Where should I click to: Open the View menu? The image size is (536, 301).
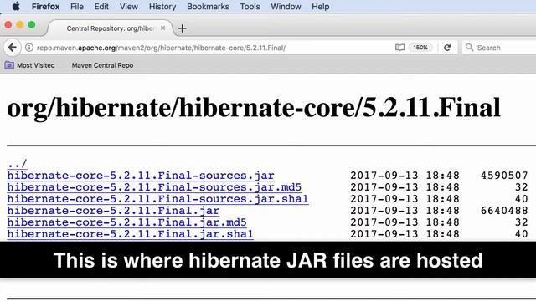coord(128,7)
